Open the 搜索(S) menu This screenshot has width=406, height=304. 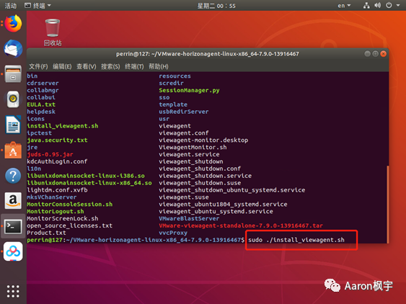tap(110, 66)
